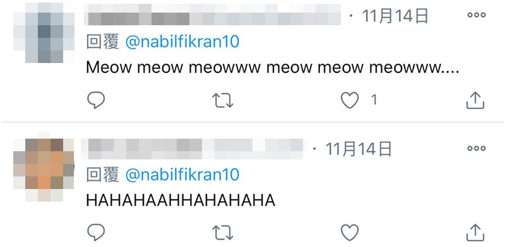Viewport: 505px width, 247px height.
Task: Tap the heart on HAHAHAAHHAHAHAHA tweet
Action: 350,233
